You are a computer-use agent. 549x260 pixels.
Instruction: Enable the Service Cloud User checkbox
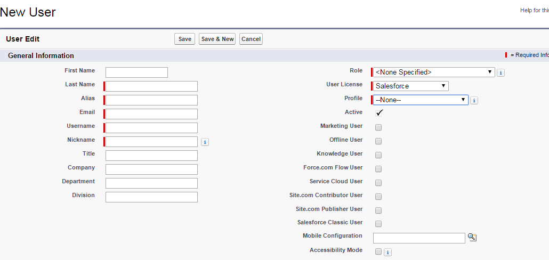[378, 183]
